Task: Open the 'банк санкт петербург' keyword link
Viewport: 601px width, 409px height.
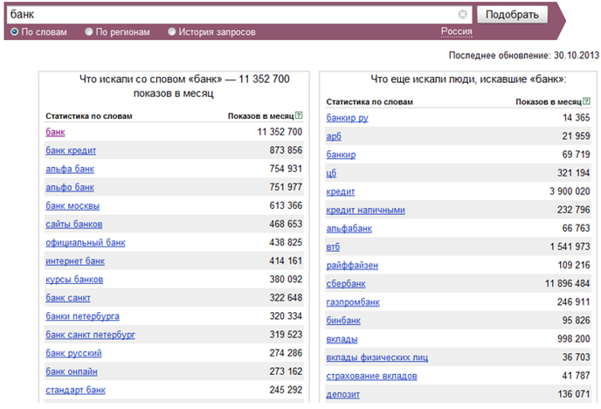Action: tap(91, 335)
